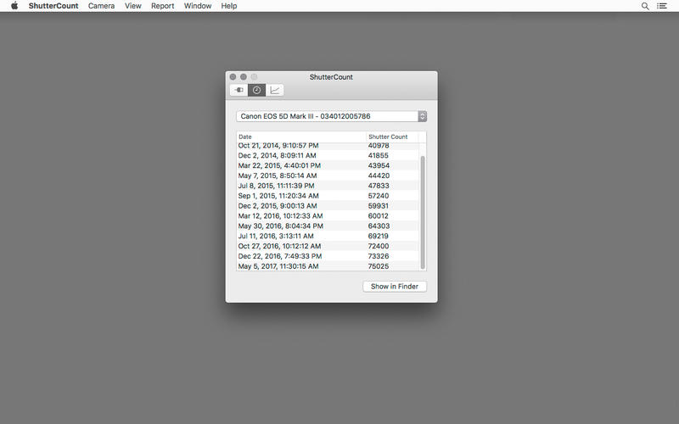Image resolution: width=679 pixels, height=424 pixels.
Task: Select the history clock tab icon
Action: point(256,90)
